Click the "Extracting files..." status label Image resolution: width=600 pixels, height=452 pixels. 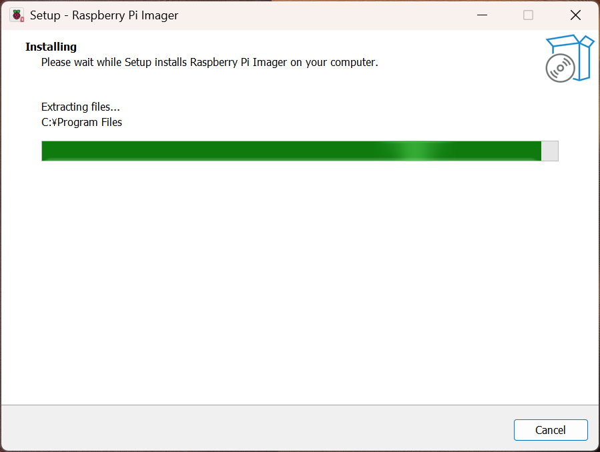coord(81,107)
